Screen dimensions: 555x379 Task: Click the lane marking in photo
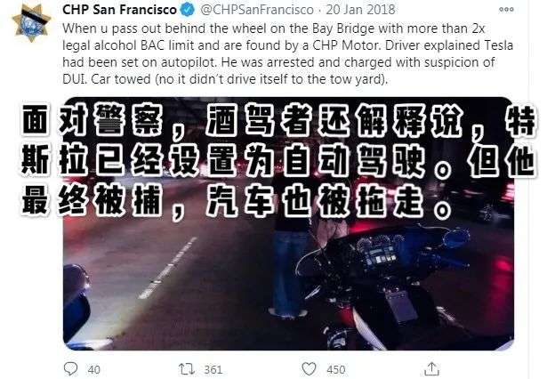(x=166, y=268)
